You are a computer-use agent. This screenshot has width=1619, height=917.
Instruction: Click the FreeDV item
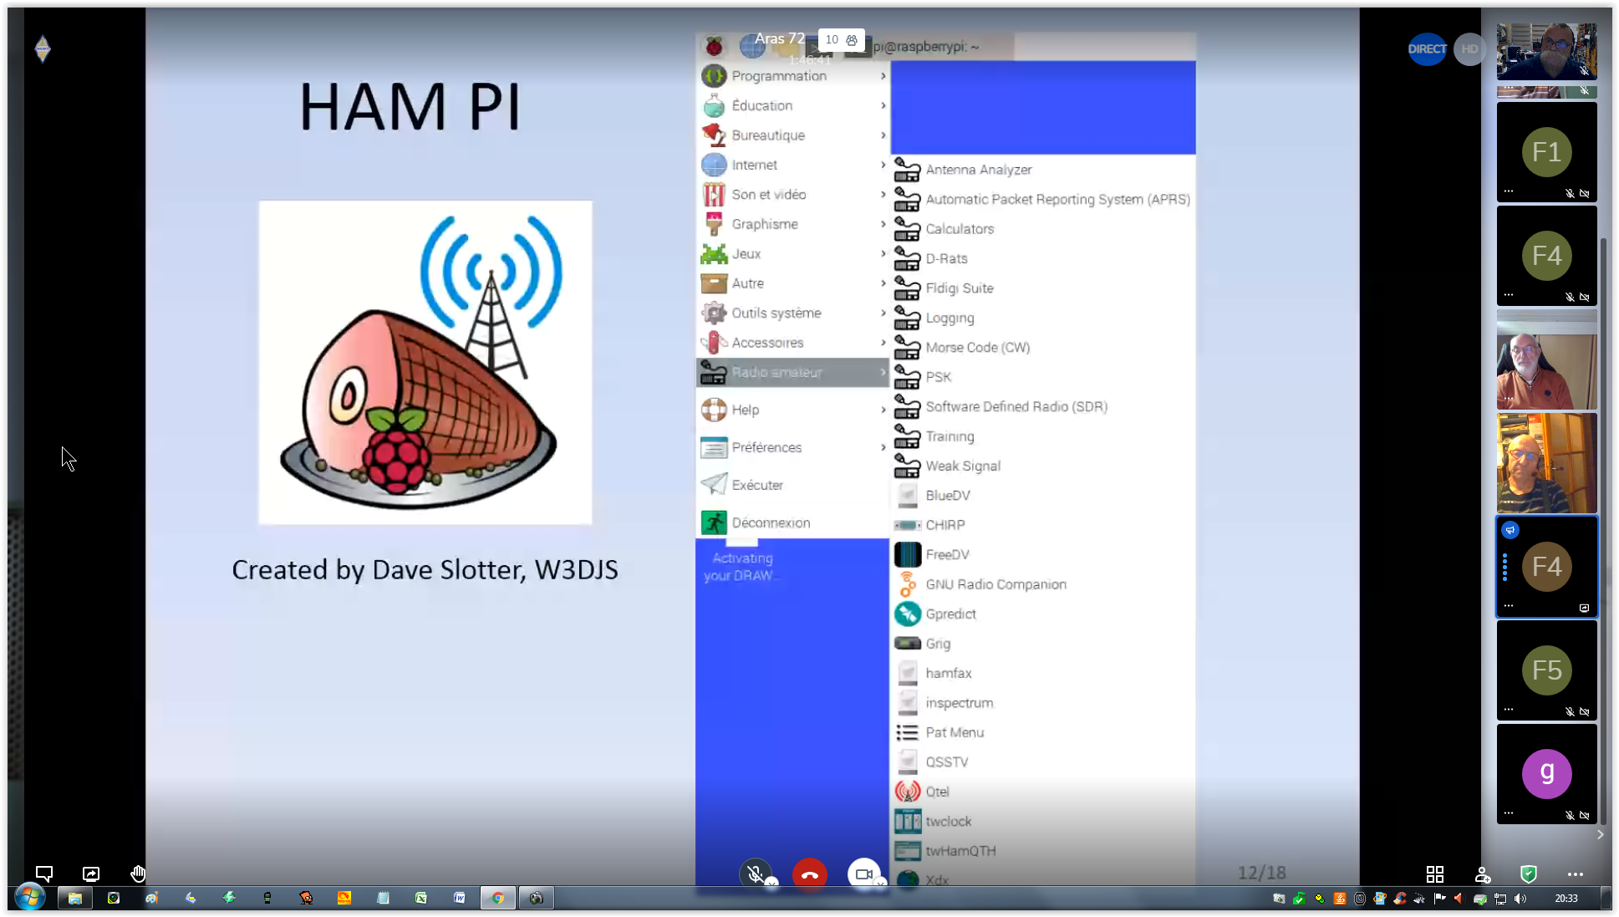(x=1043, y=555)
